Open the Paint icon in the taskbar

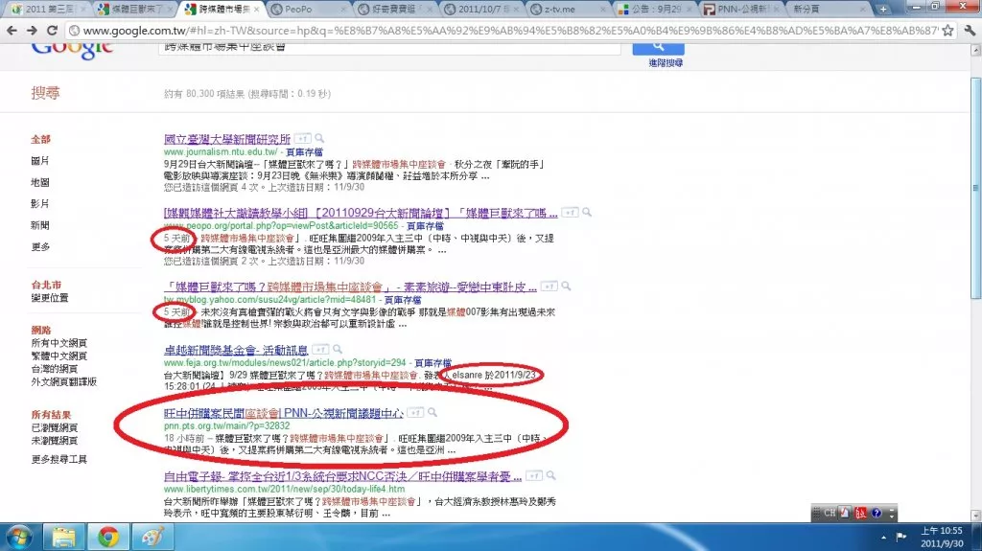coord(152,538)
